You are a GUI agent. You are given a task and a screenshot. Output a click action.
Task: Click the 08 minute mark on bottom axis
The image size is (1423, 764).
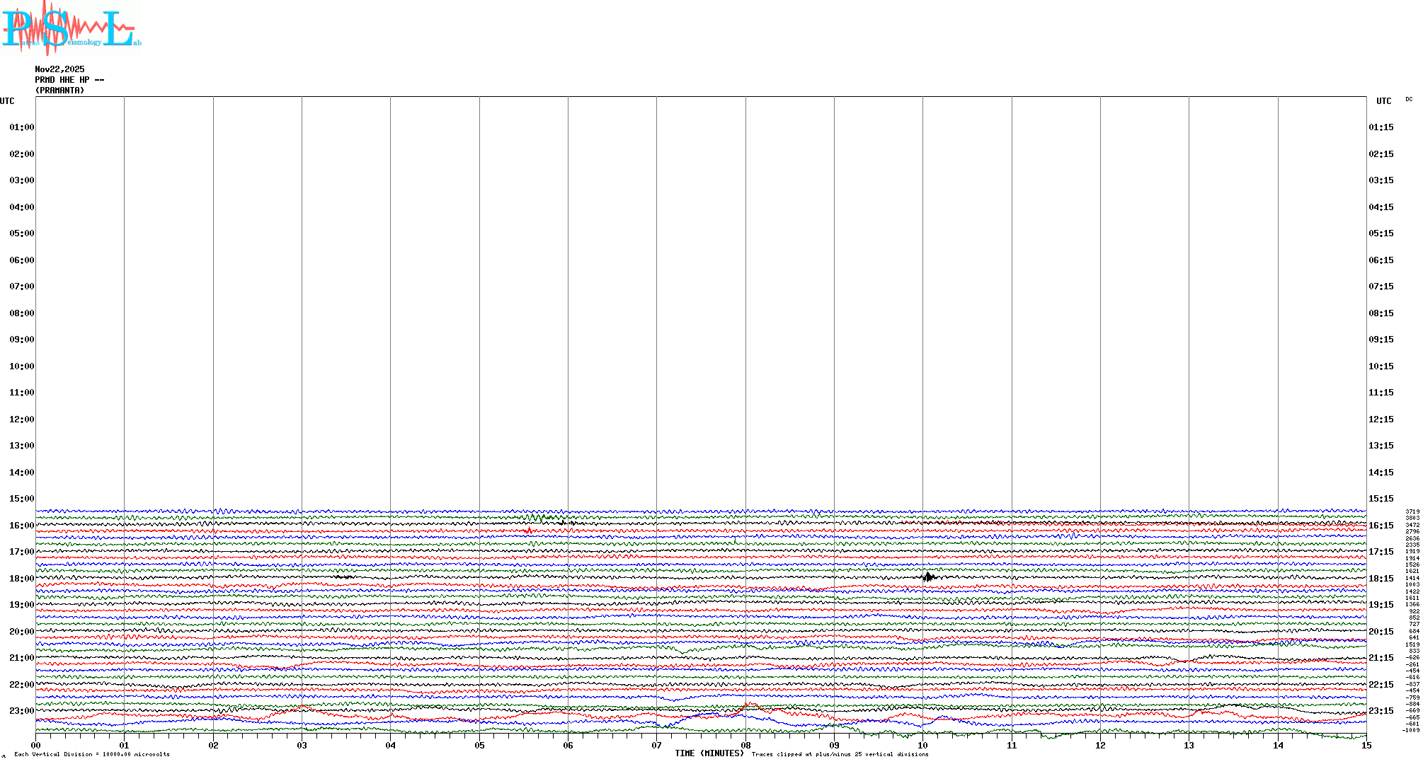[745, 745]
